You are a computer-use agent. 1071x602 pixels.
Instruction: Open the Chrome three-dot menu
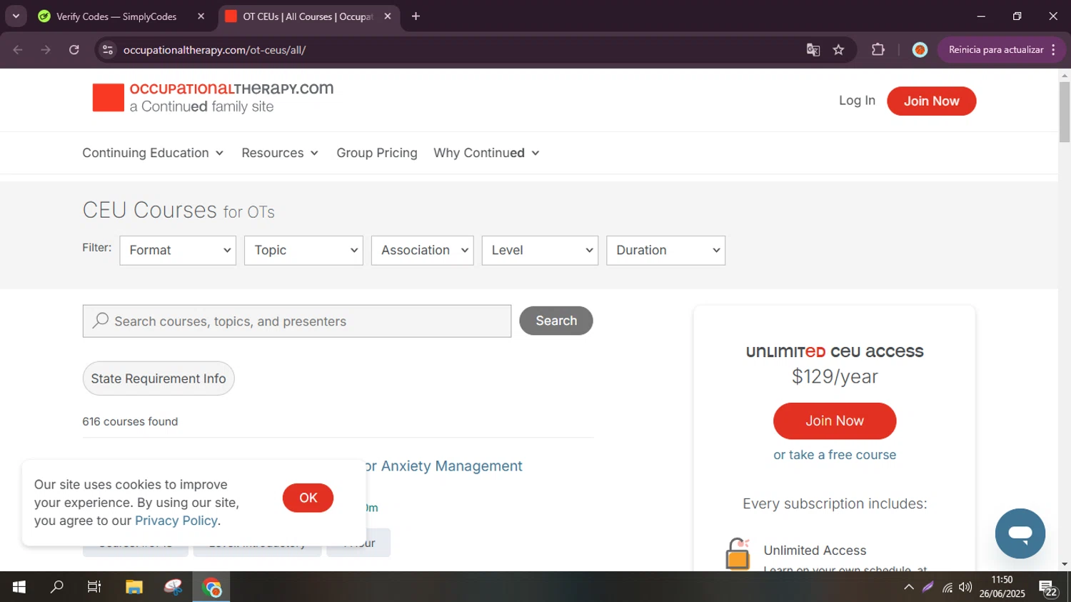[x=1054, y=50]
